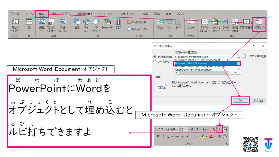
Task: Click the Bold button
Action: [158, 136]
